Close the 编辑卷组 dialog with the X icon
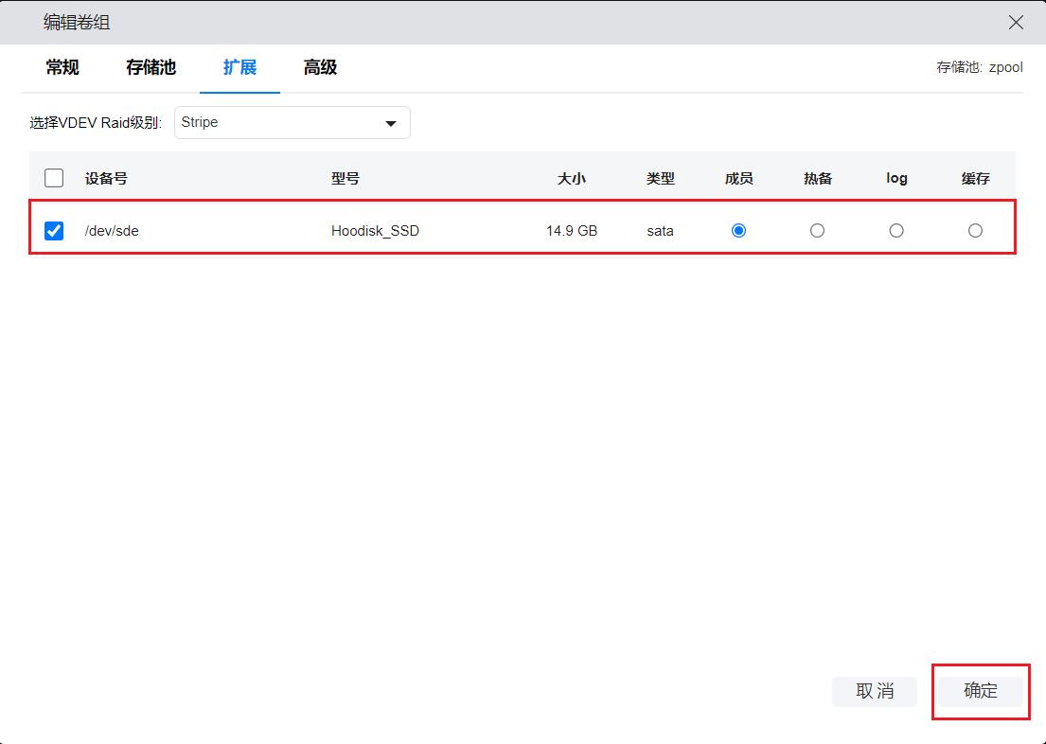1046x744 pixels. pos(1016,23)
